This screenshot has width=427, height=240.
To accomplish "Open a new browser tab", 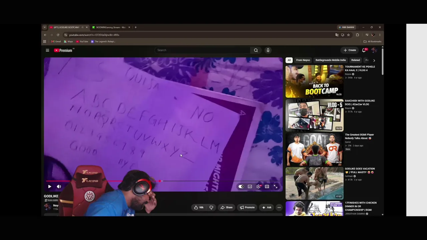I will click(x=135, y=27).
